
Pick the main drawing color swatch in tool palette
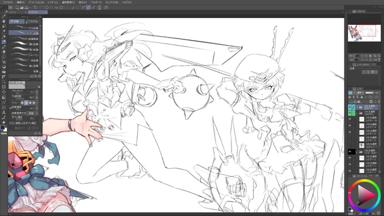(3, 127)
